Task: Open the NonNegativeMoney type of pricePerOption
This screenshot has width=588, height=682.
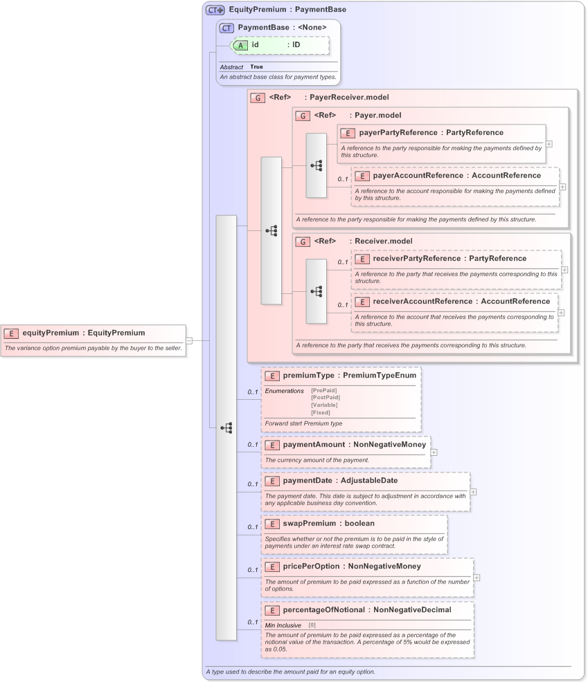Action: coord(384,566)
